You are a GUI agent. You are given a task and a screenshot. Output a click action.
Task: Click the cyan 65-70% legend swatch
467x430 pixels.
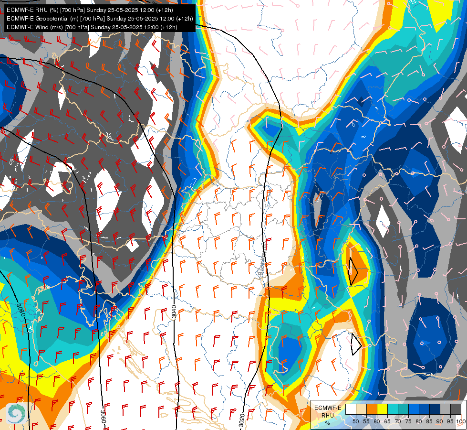click(393, 409)
